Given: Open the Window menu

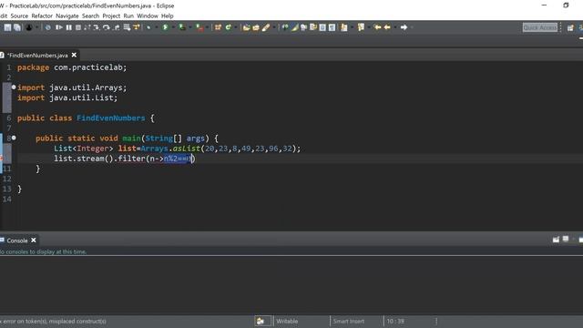Looking at the screenshot, I should [148, 16].
